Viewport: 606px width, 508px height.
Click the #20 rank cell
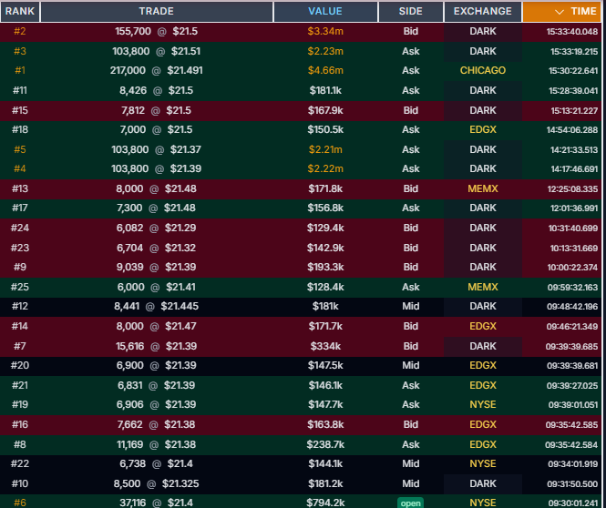(x=20, y=365)
